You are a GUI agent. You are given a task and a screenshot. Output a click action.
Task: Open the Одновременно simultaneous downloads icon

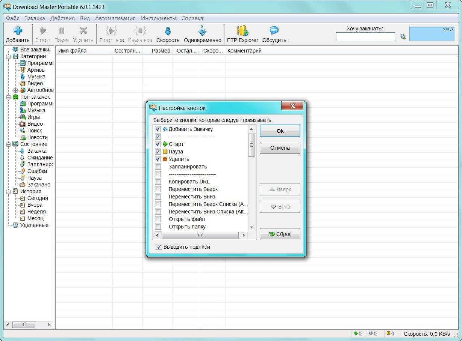click(202, 31)
